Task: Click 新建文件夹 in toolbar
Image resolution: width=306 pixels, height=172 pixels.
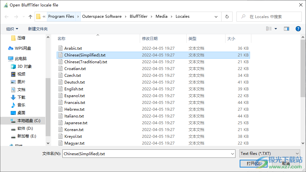Action: (38, 29)
